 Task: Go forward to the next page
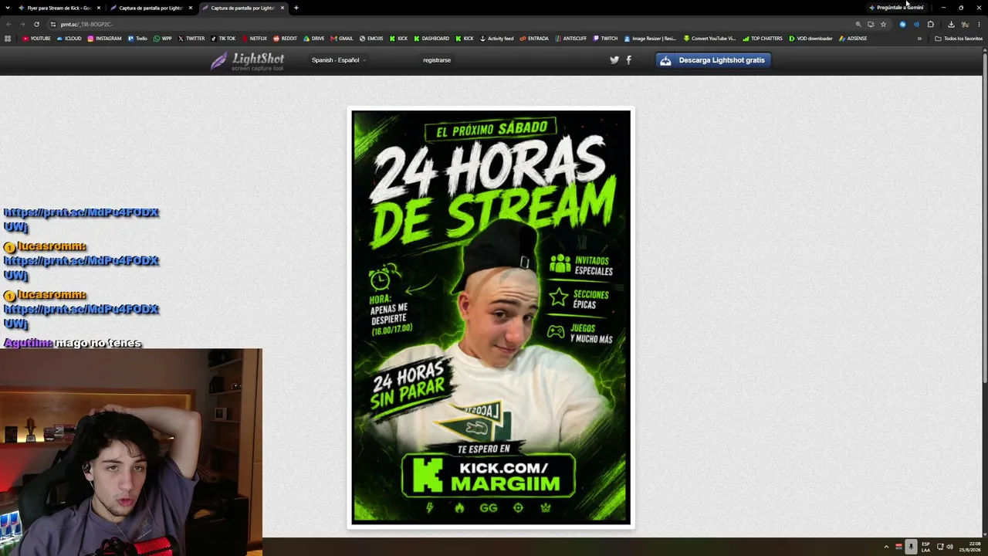coord(22,24)
